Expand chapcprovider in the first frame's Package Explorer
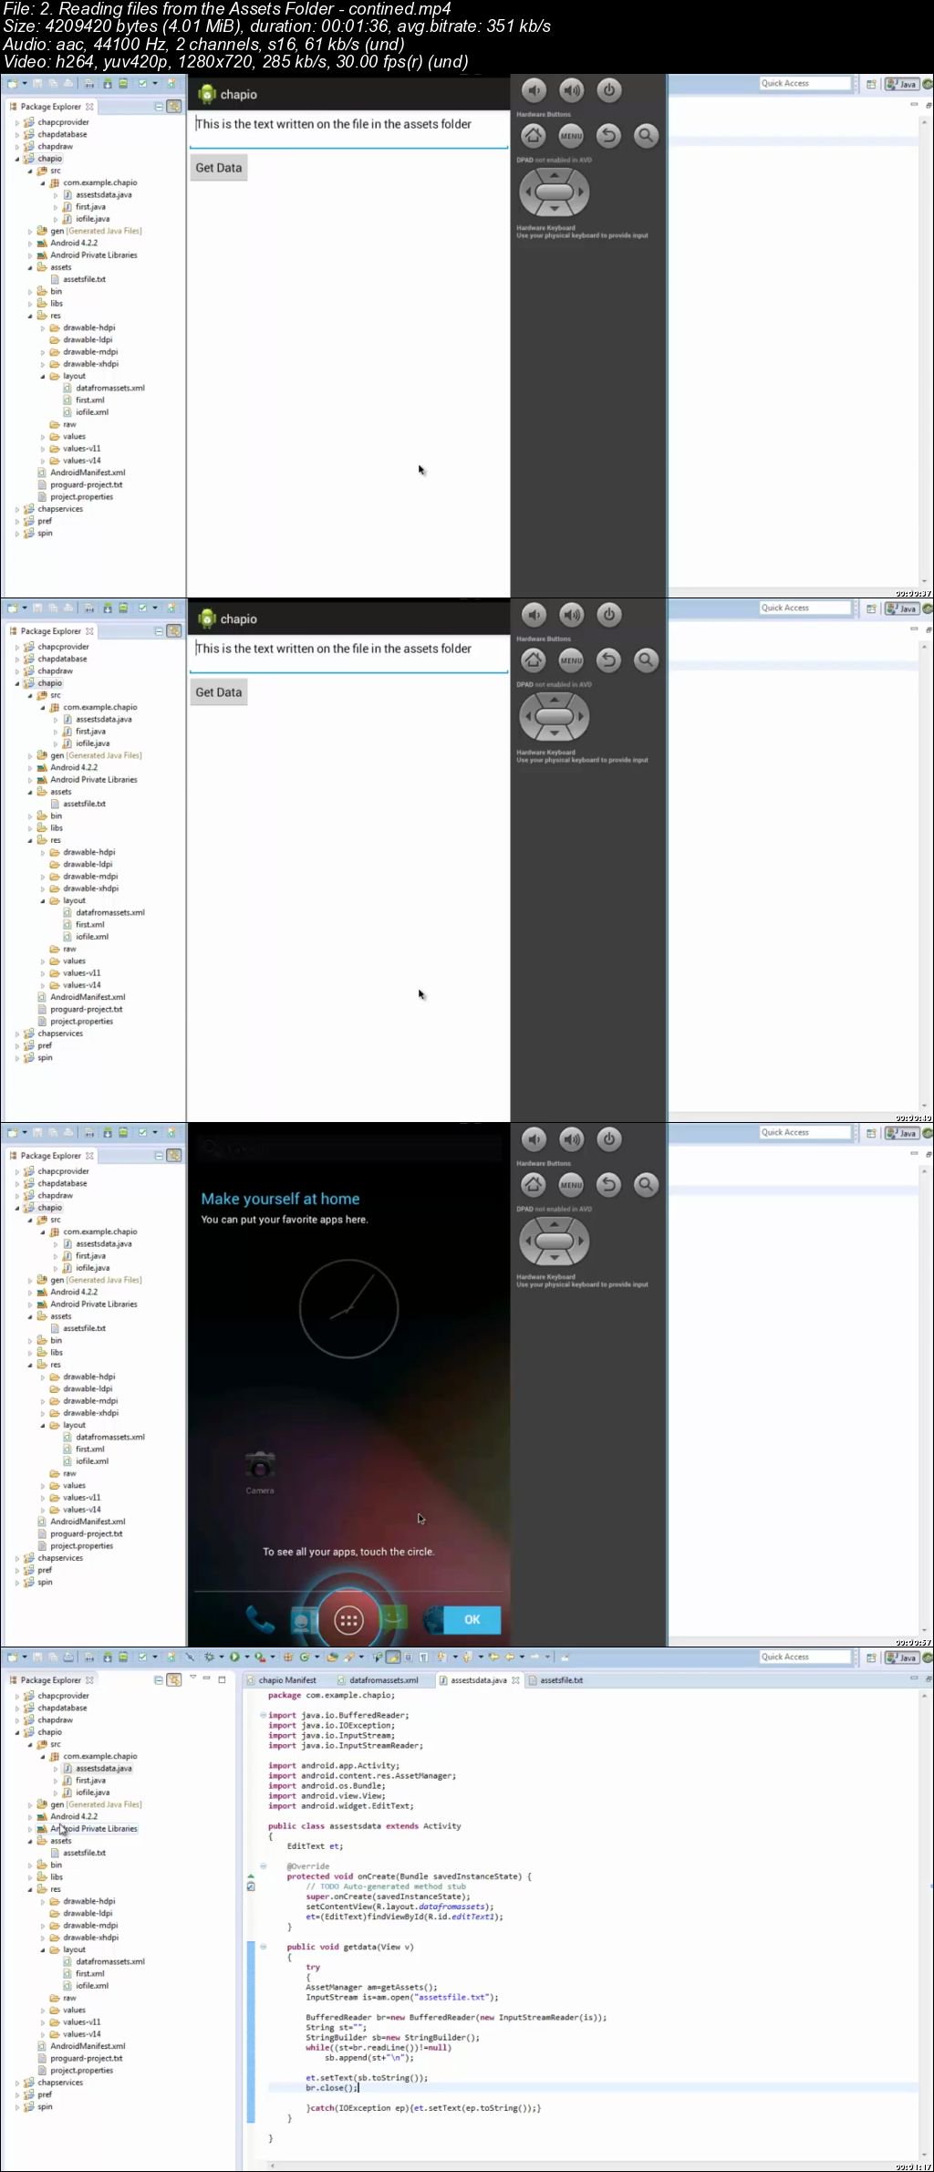The image size is (934, 2172). [x=16, y=122]
